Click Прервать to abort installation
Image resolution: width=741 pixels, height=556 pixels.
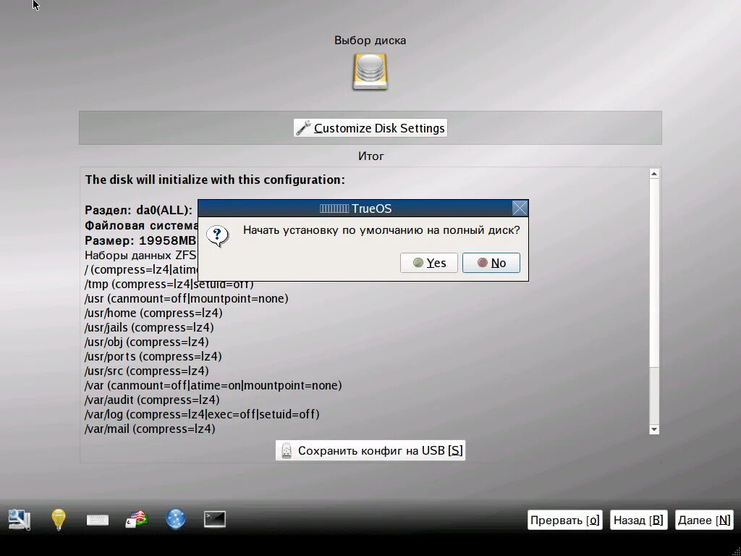point(564,520)
